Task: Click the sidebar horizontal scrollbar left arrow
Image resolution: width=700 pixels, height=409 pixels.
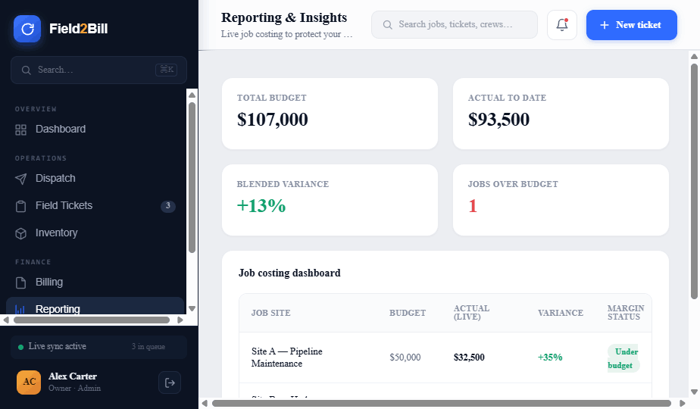Action: pos(6,320)
